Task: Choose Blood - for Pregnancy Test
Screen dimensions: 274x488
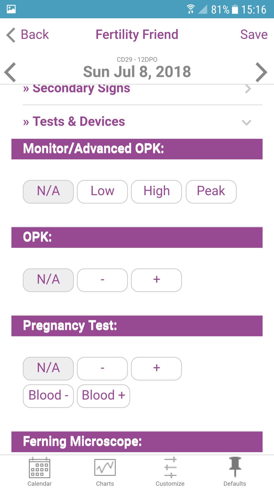Action: 48,396
